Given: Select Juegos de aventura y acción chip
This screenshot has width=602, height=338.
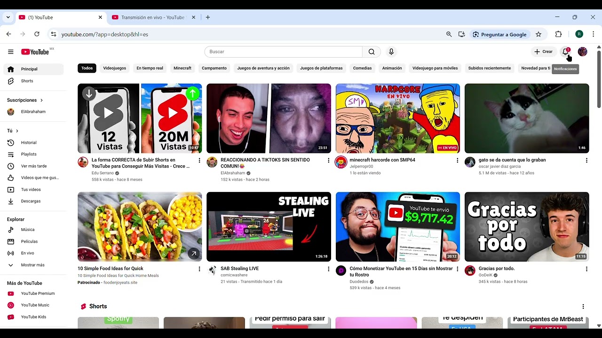Looking at the screenshot, I should [x=263, y=68].
